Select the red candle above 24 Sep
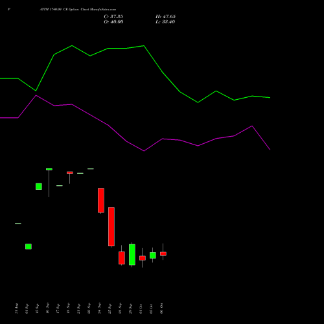The height and width of the screenshot is (324, 324). [101, 200]
